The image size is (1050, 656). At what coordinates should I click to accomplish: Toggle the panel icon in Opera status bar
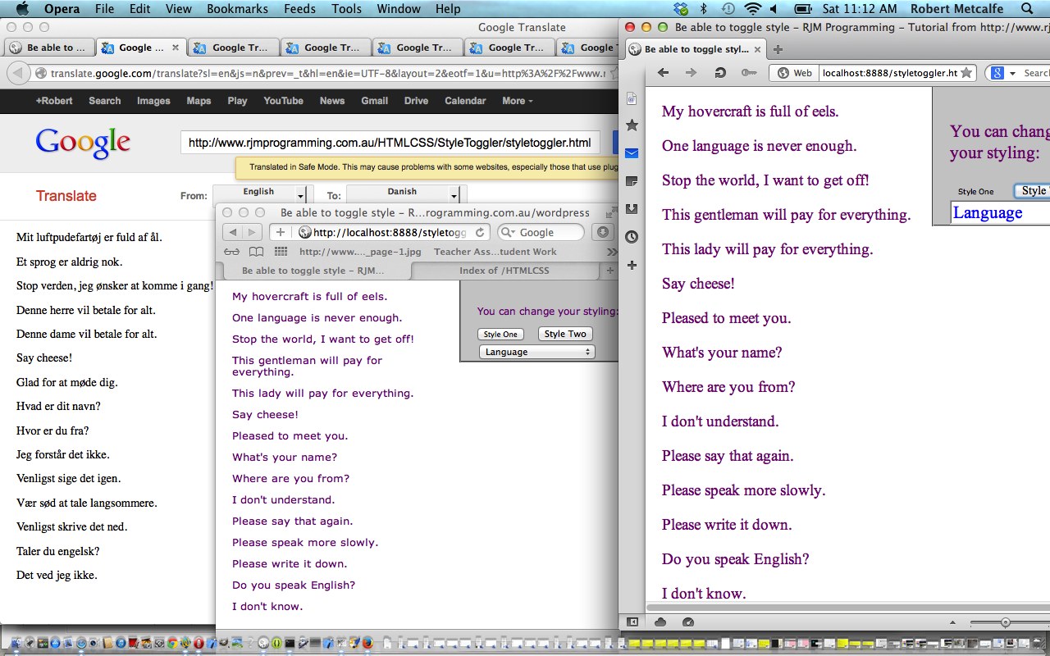pos(632,622)
